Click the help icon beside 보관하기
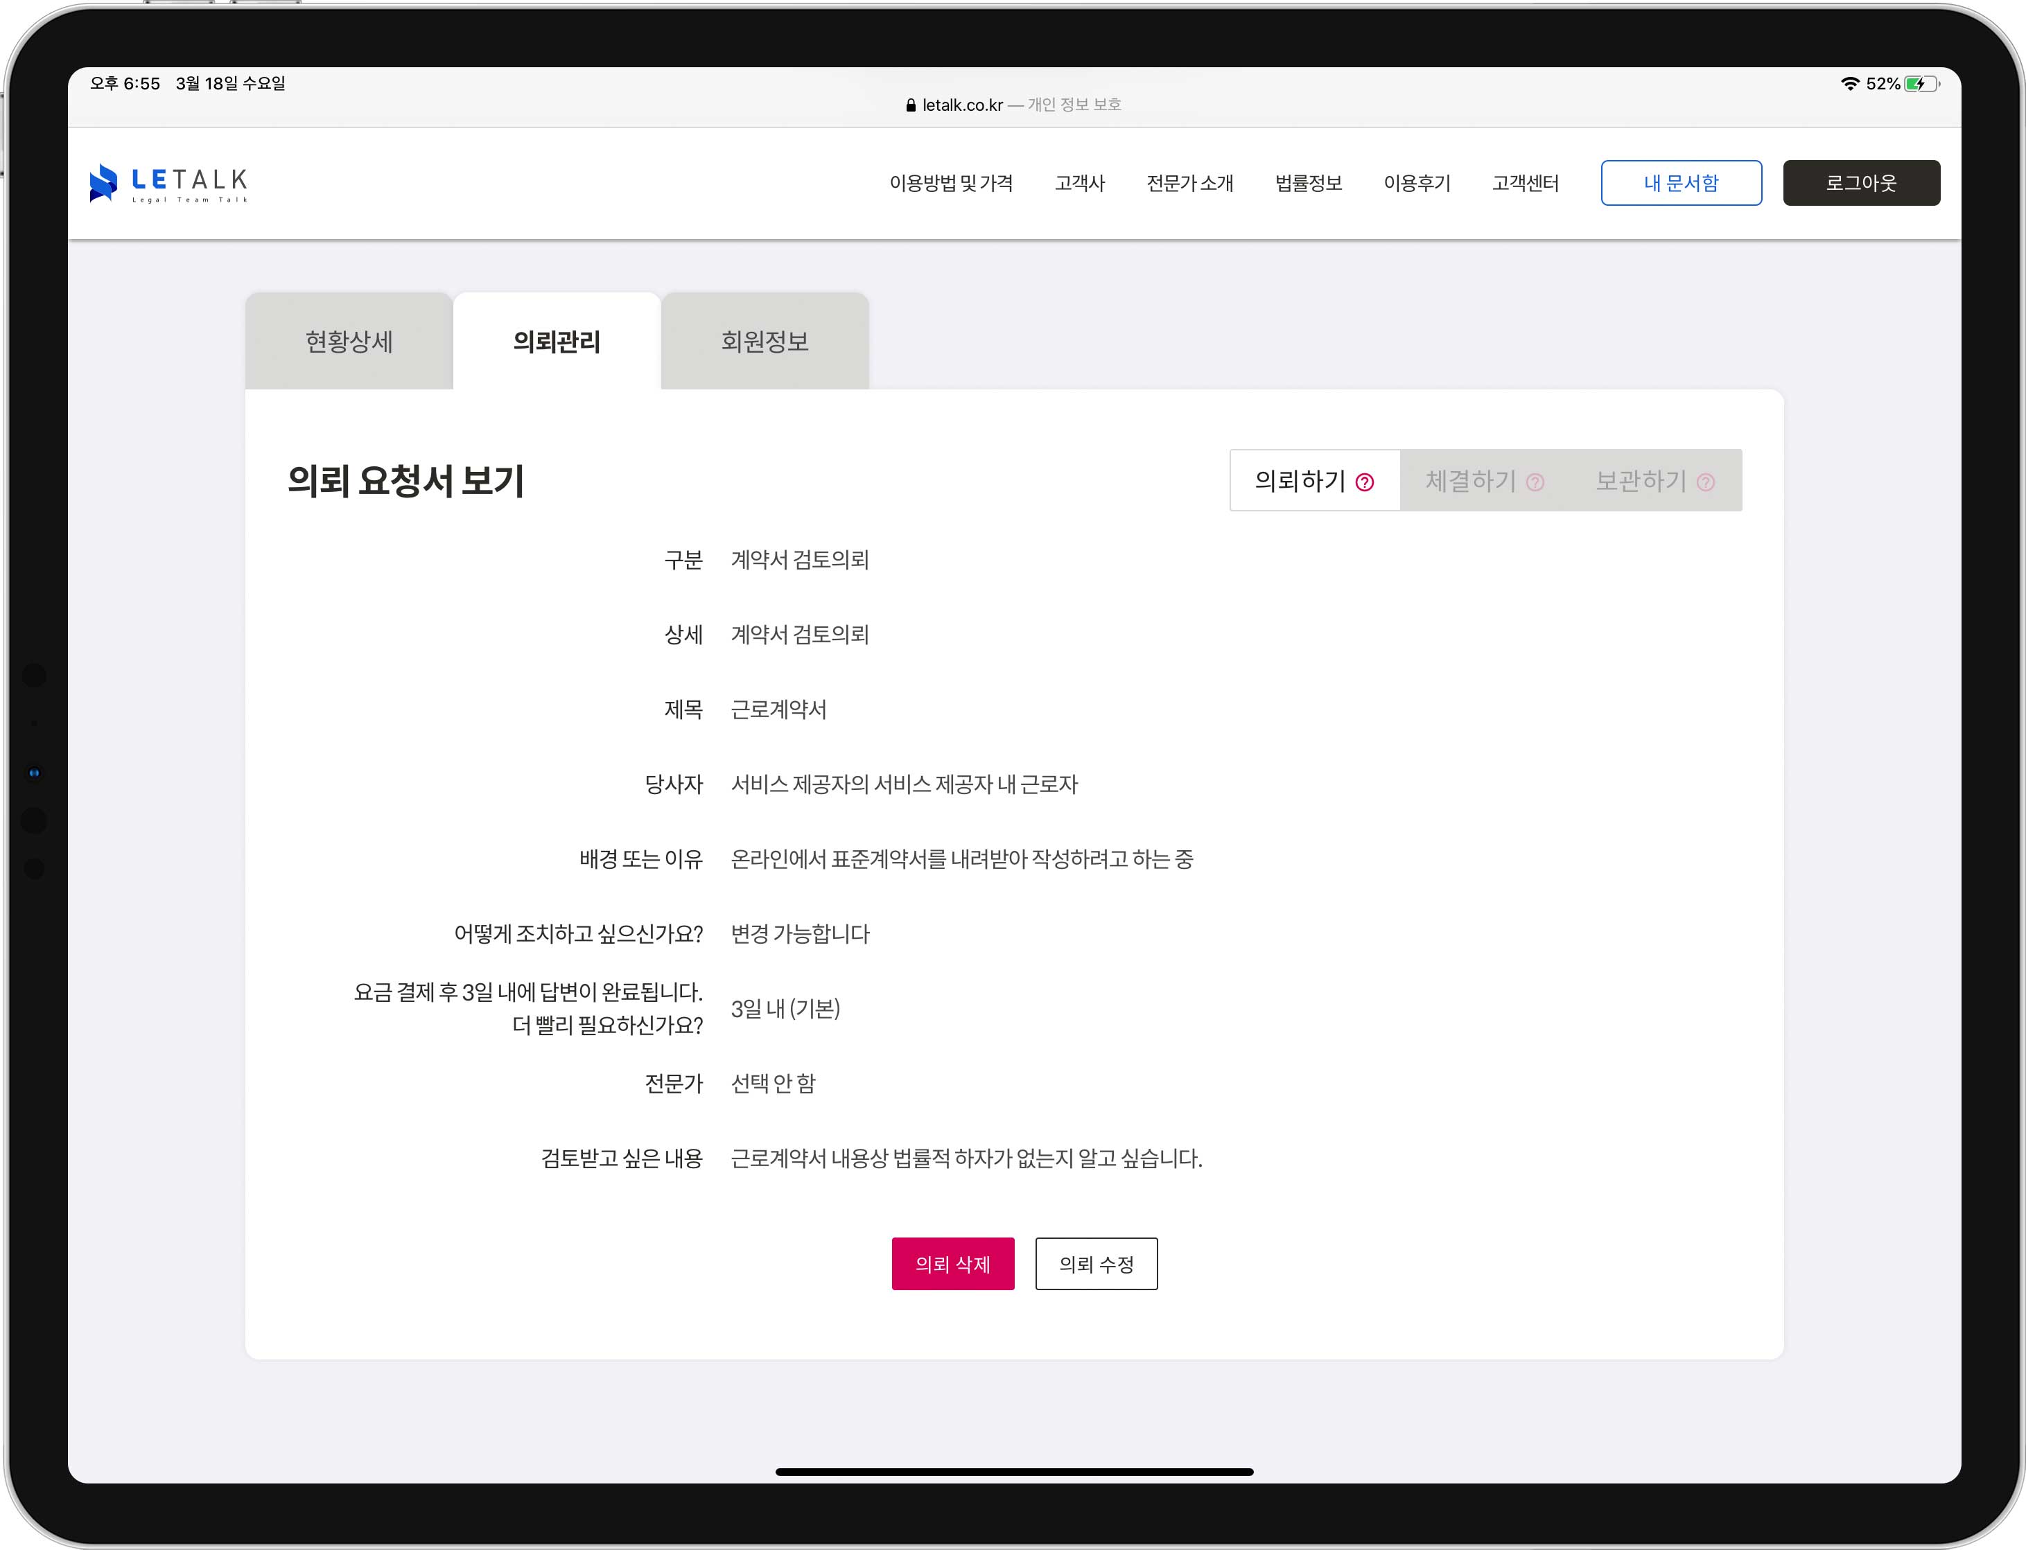Screen dimensions: 2026x1550 coord(1705,482)
